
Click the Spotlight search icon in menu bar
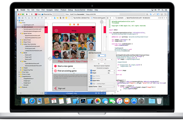[163, 10]
